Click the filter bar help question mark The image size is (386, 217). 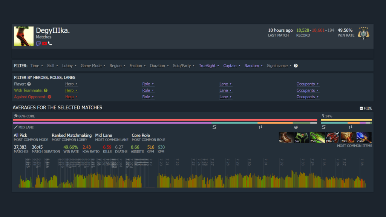tap(296, 66)
